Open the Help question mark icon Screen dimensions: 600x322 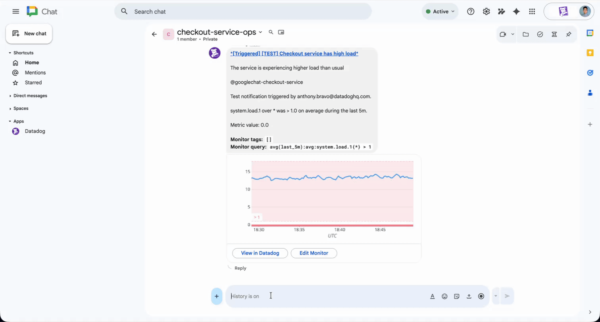(471, 11)
